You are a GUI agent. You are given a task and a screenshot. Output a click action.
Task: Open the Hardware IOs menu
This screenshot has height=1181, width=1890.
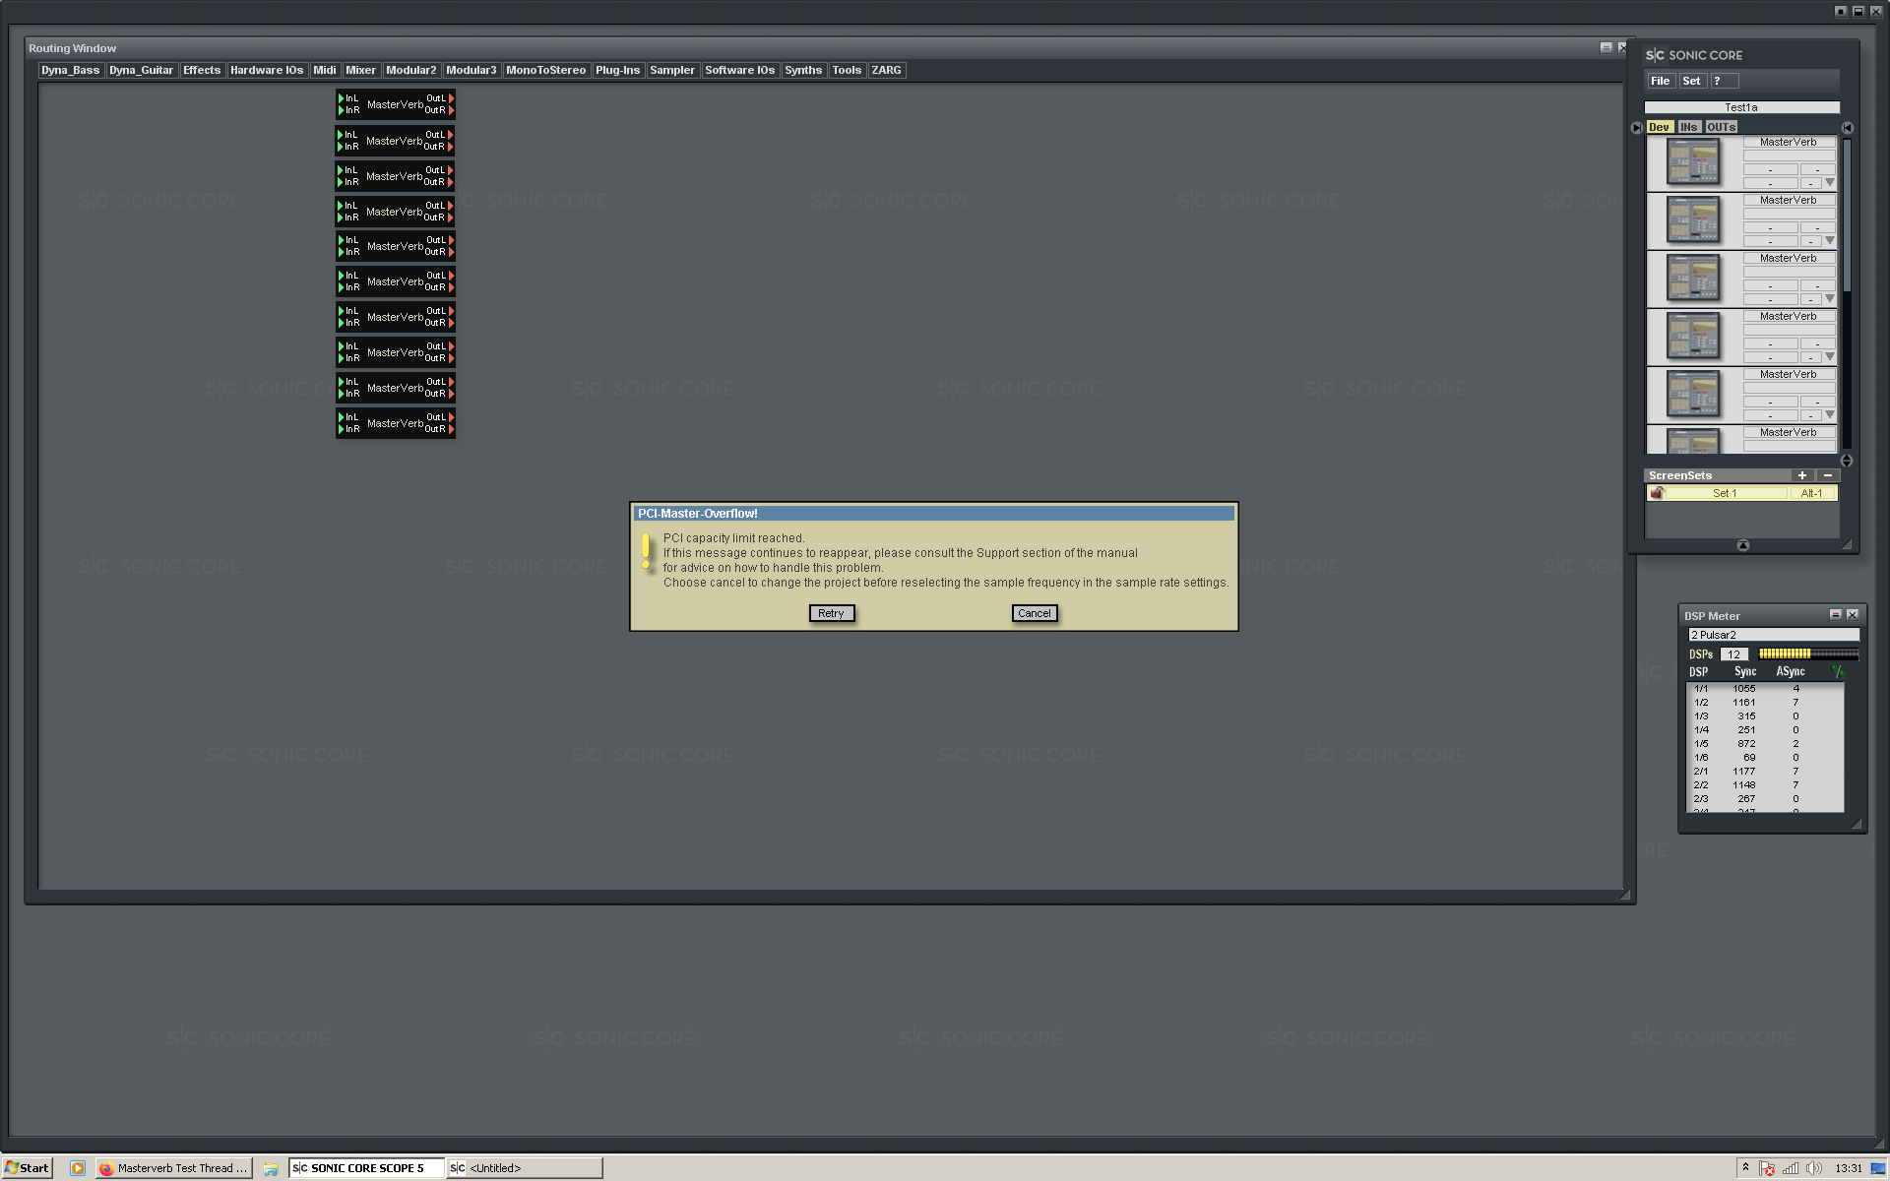(x=266, y=70)
